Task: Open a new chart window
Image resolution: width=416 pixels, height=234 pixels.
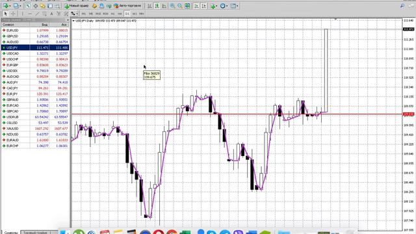Action: tap(6, 6)
